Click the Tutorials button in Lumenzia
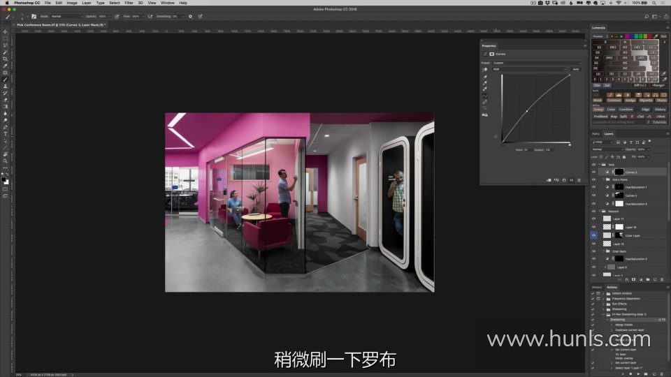The height and width of the screenshot is (377, 671). click(x=659, y=122)
